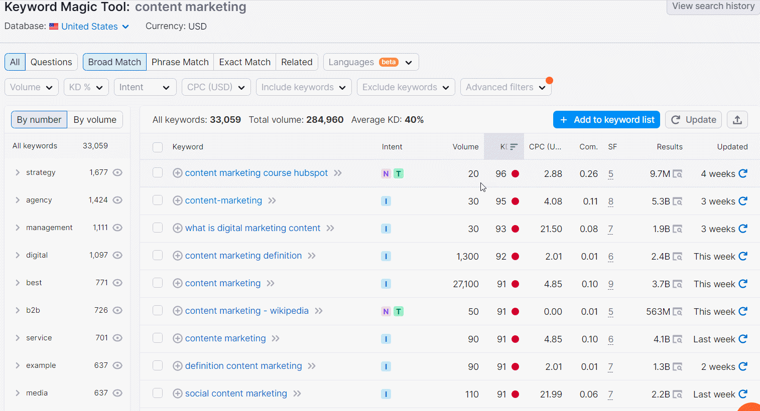
Task: Sort table by Volume column header
Action: (465, 147)
